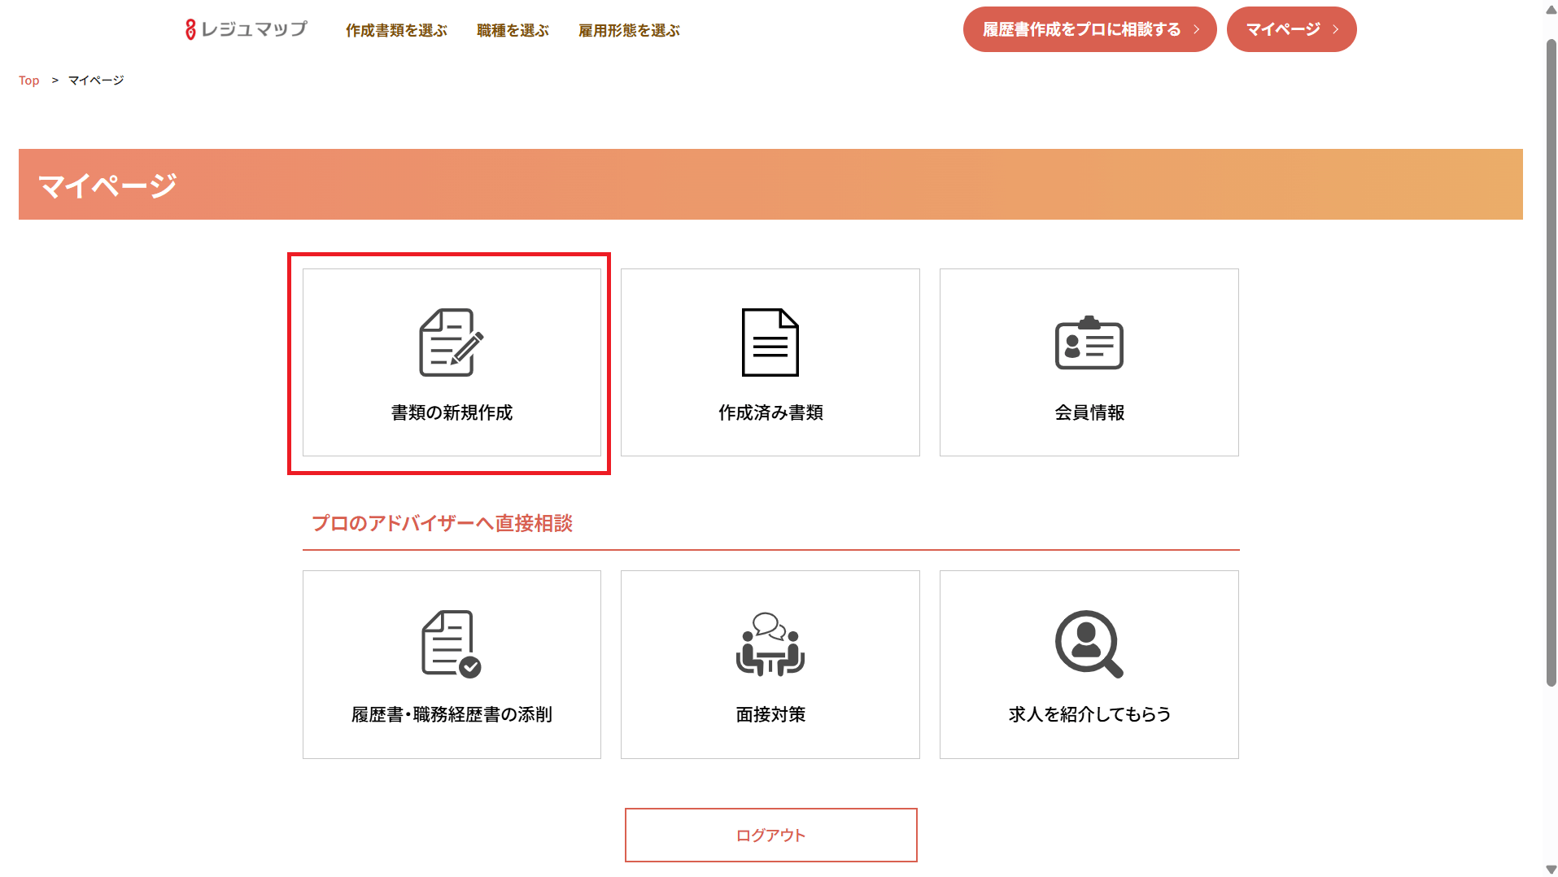Click the interview meeting people icon
This screenshot has height=877, width=1558.
(x=770, y=644)
